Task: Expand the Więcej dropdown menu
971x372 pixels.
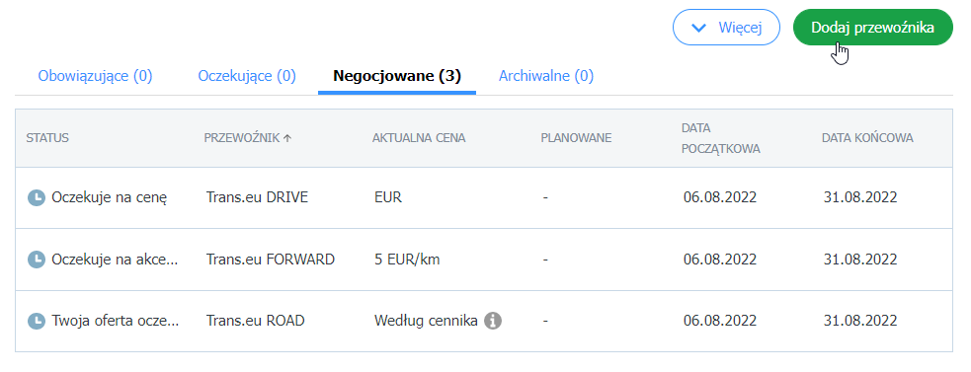Action: 726,28
